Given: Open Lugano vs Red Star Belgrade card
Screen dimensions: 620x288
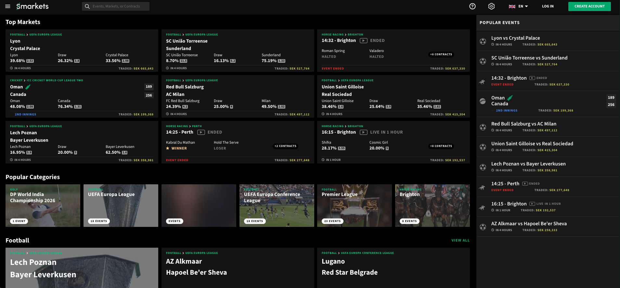Looking at the screenshot, I should coord(394,268).
